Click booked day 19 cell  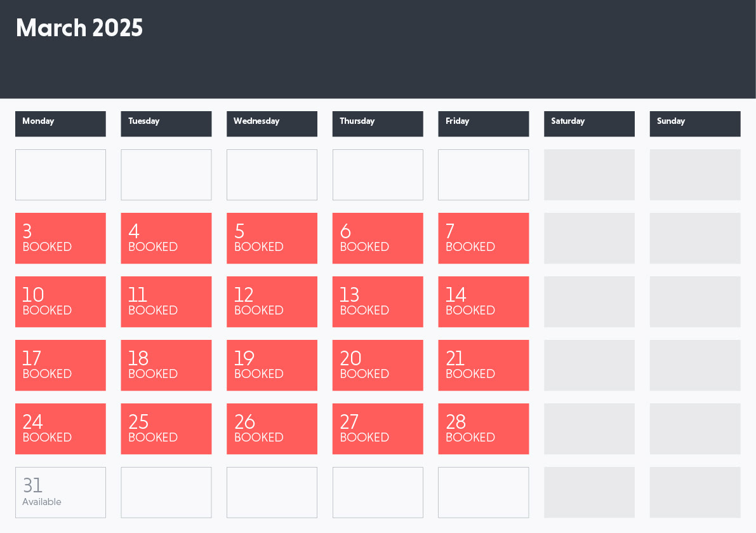click(272, 365)
